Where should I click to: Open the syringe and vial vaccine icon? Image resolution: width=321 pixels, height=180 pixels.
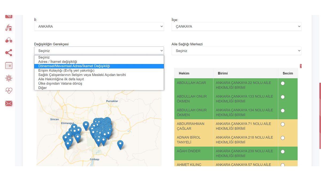[9, 27]
